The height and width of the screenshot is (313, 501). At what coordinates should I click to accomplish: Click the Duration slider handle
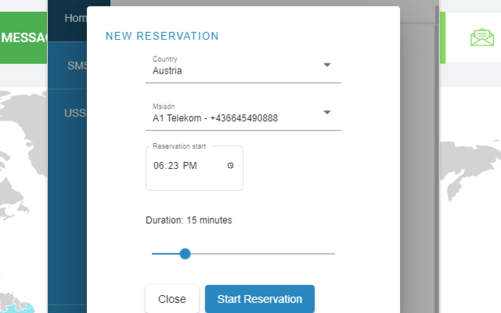(185, 254)
